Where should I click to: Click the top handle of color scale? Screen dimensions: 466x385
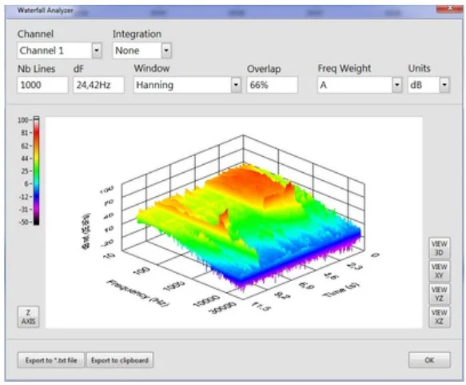pyautogui.click(x=36, y=118)
